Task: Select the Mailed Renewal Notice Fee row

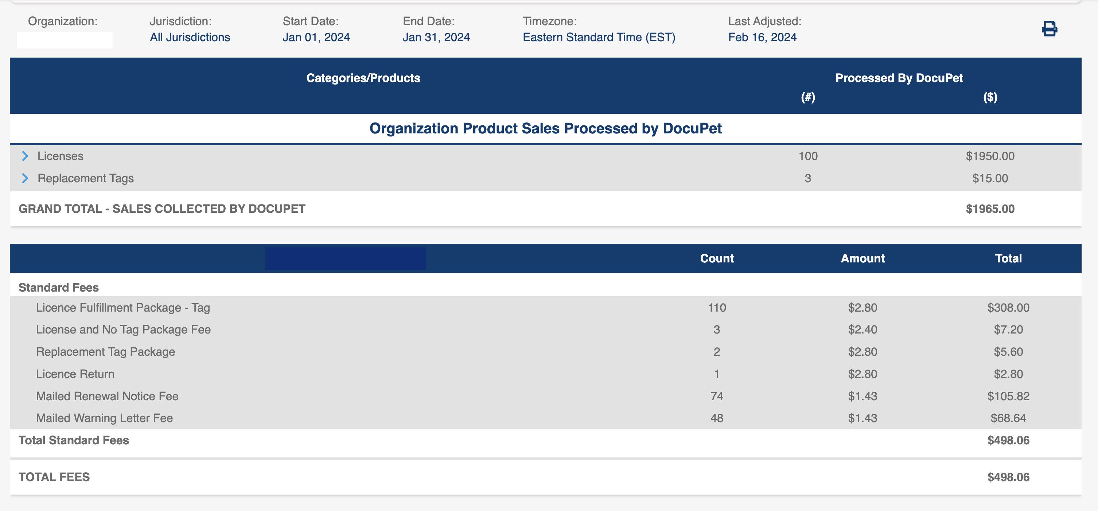Action: pos(546,396)
